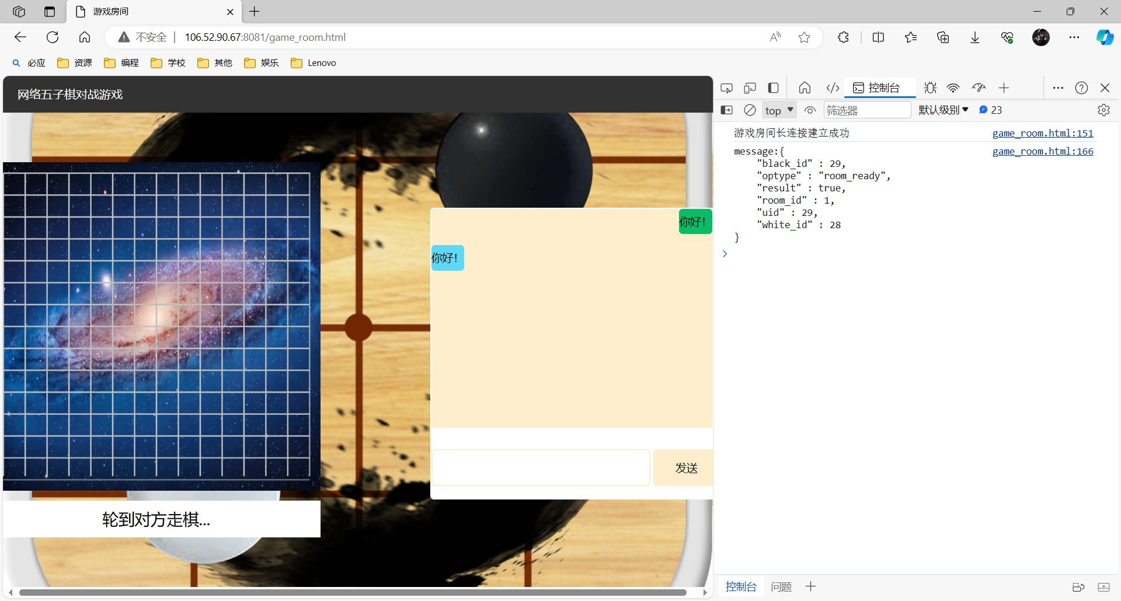Image resolution: width=1121 pixels, height=601 pixels.
Task: Open the 资源 bookmarks folder
Action: coord(75,63)
